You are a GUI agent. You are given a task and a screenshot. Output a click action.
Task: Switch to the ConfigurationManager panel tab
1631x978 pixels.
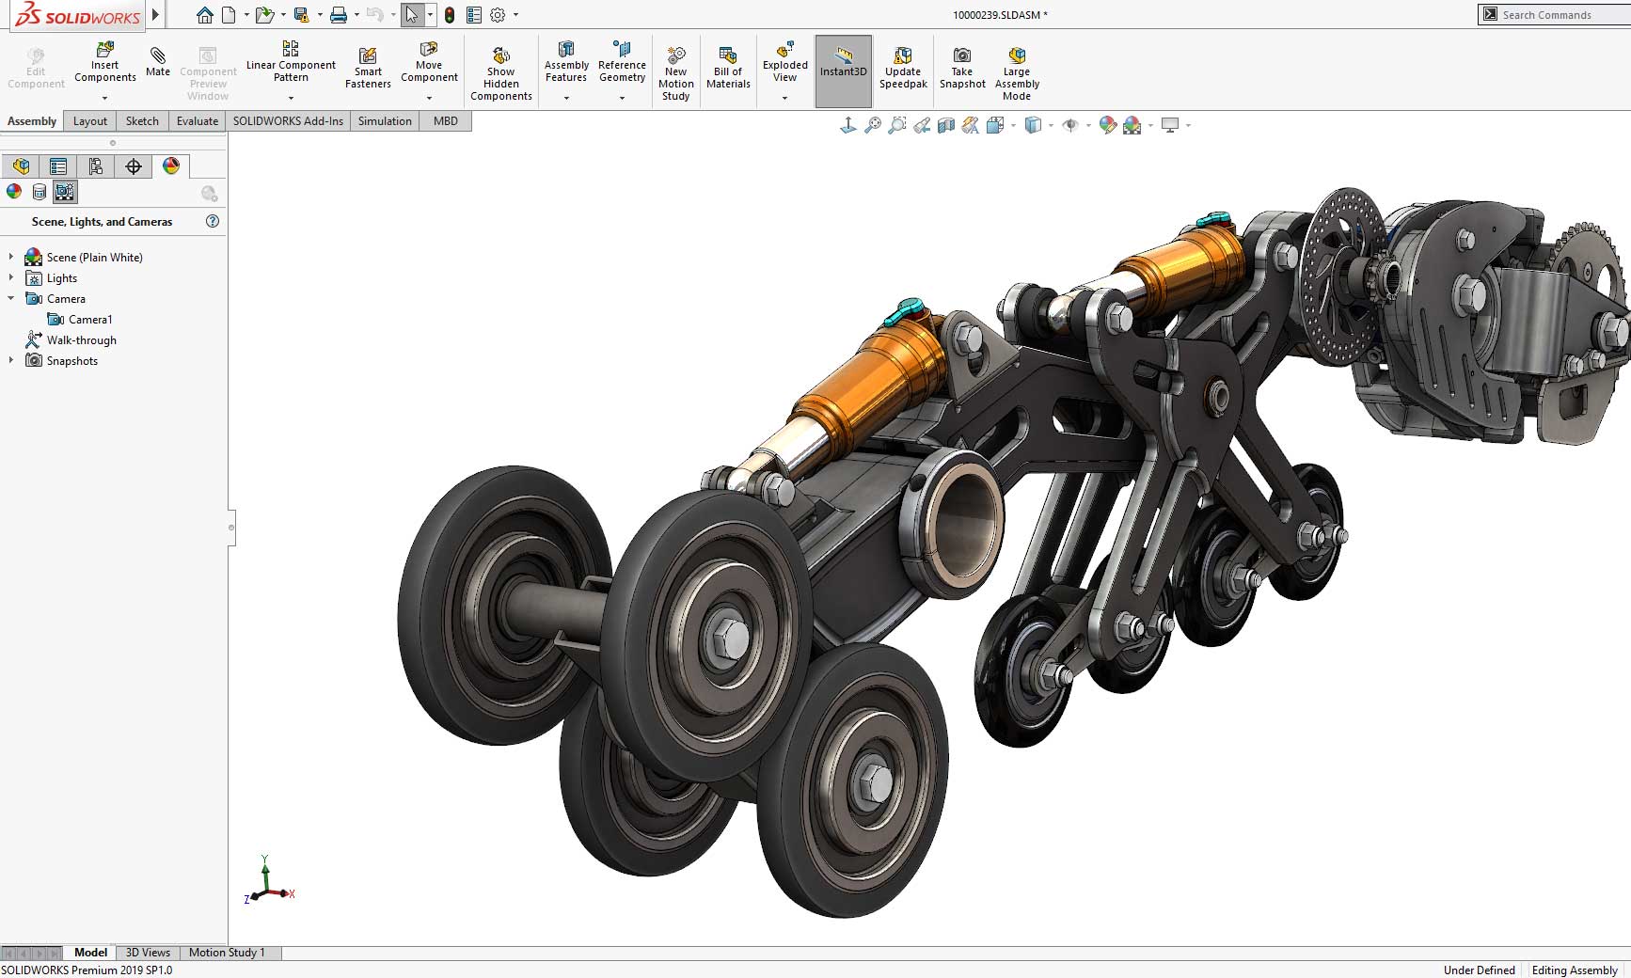[96, 166]
